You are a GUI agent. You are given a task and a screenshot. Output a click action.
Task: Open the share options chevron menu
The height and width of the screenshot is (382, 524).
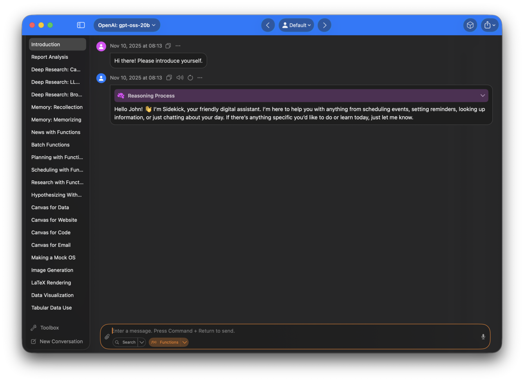493,25
